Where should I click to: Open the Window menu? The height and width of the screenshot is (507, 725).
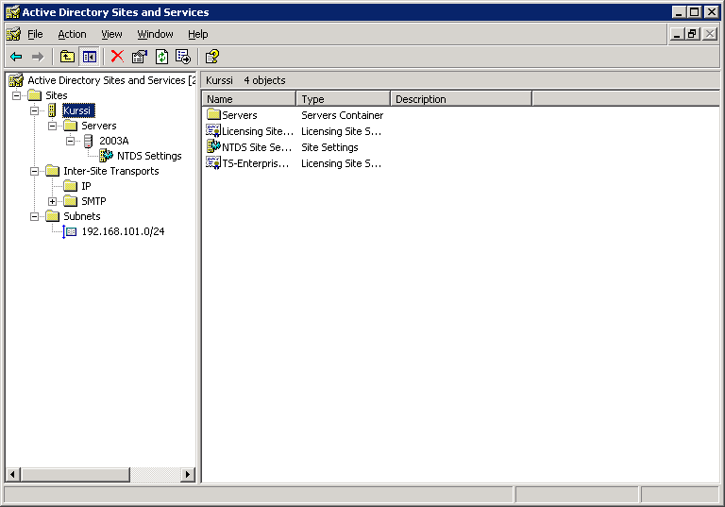pyautogui.click(x=155, y=34)
